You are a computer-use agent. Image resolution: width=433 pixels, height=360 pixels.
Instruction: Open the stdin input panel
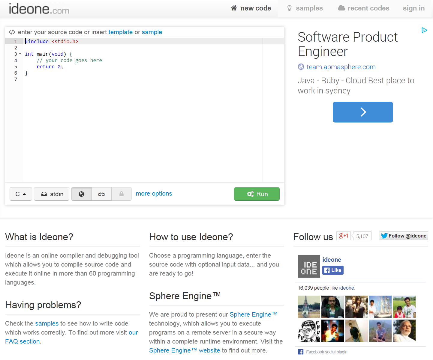pos(52,194)
